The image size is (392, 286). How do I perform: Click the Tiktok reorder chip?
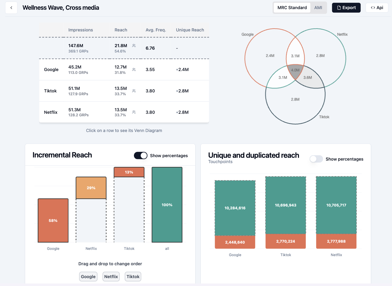133,277
